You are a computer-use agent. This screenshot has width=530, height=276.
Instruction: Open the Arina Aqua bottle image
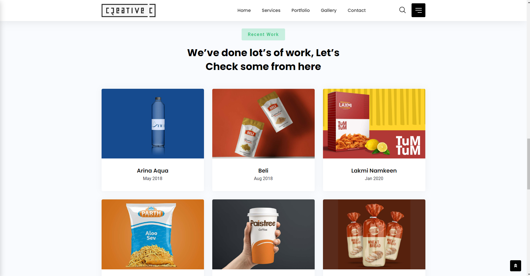pos(153,124)
